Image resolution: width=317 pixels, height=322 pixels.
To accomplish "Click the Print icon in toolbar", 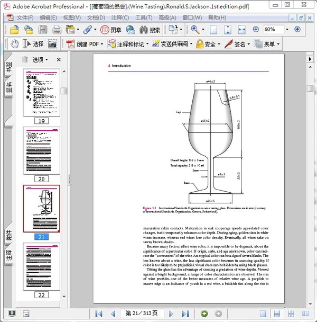I will click(x=56, y=30).
